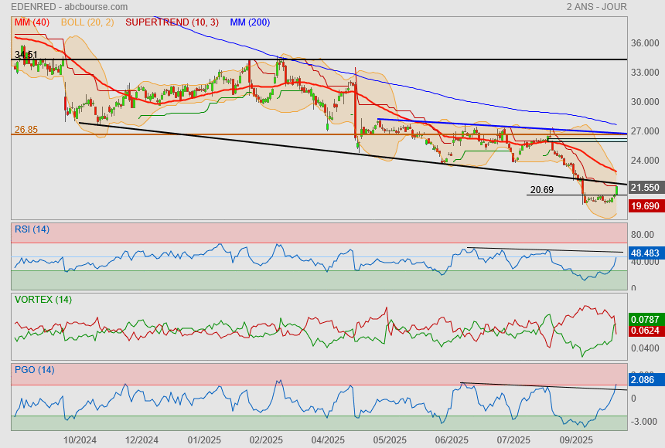
Task: Click the 34.51 resistance level label
Action: [x=26, y=55]
